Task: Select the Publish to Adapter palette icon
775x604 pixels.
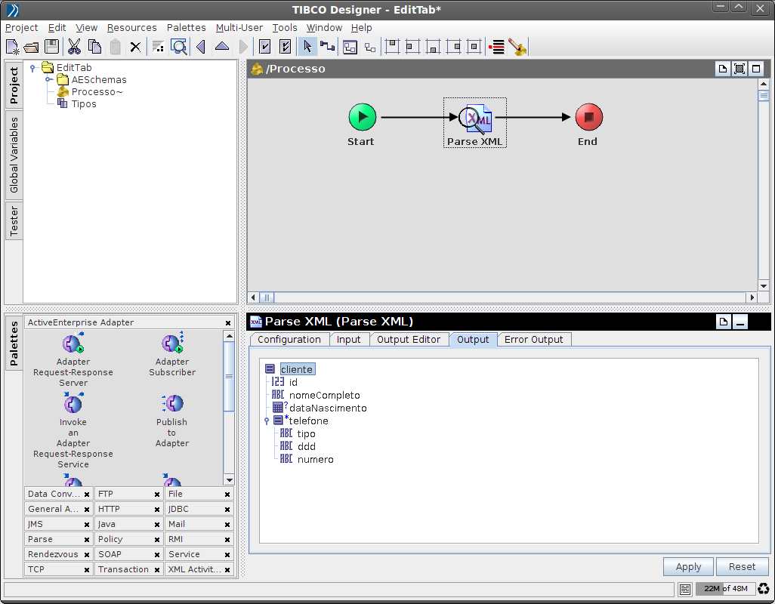Action: [x=172, y=404]
